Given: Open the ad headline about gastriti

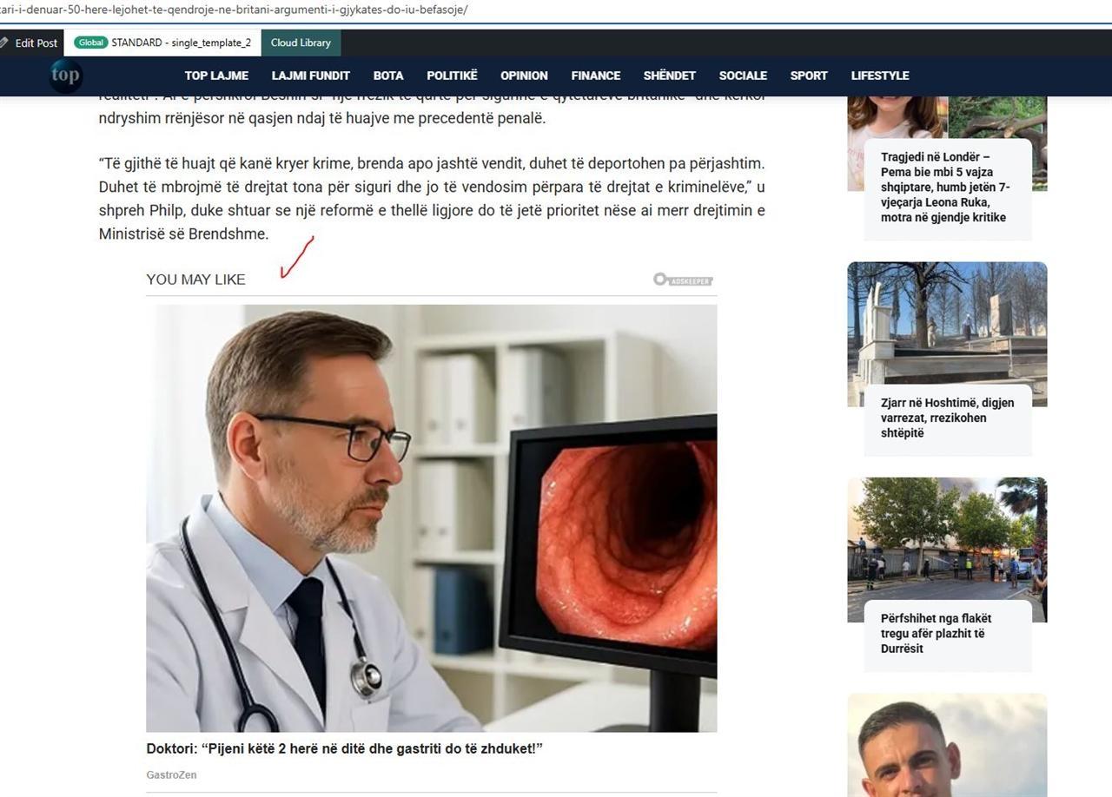Looking at the screenshot, I should coord(344,748).
